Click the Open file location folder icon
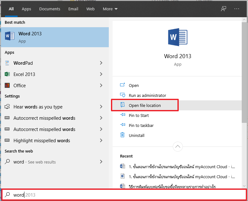Image resolution: width=248 pixels, height=201 pixels. (x=122, y=105)
